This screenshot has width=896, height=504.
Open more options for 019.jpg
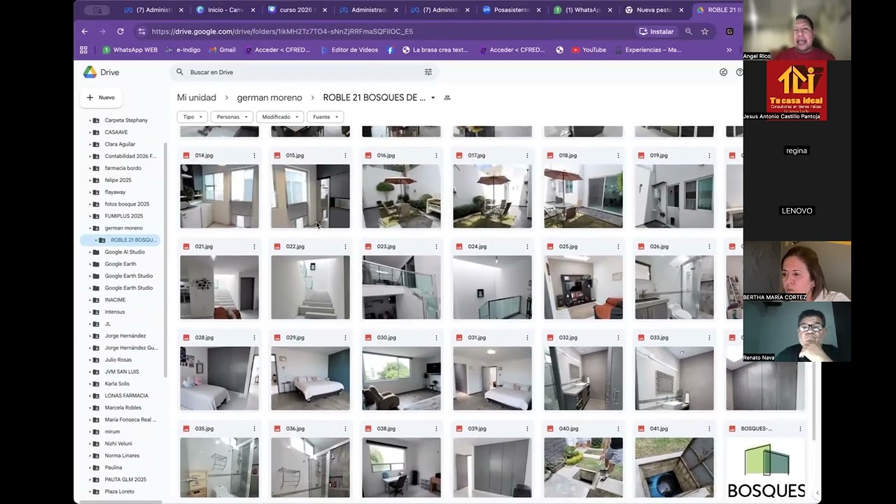[709, 155]
